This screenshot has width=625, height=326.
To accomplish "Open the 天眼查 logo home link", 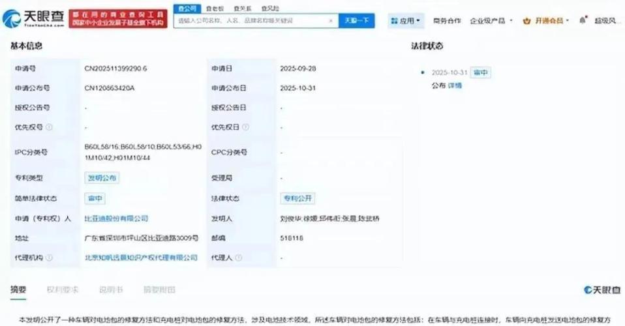I will tap(33, 18).
